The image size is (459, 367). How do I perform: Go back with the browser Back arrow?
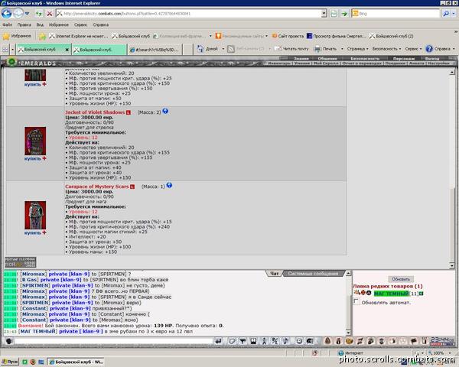pyautogui.click(x=6, y=14)
